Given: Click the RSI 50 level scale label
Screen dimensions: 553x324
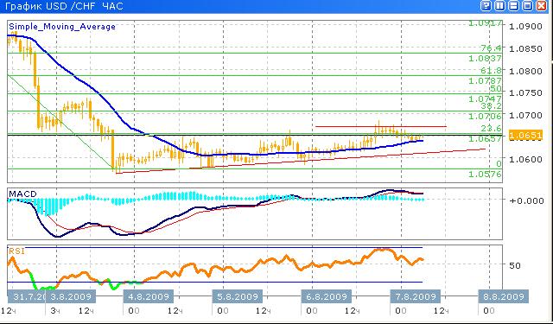Looking at the screenshot, I should coord(515,265).
